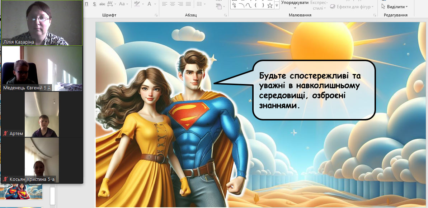The image size is (428, 208).
Task: Click the Меденець Євгеній 5 А name label
Action: click(x=27, y=88)
